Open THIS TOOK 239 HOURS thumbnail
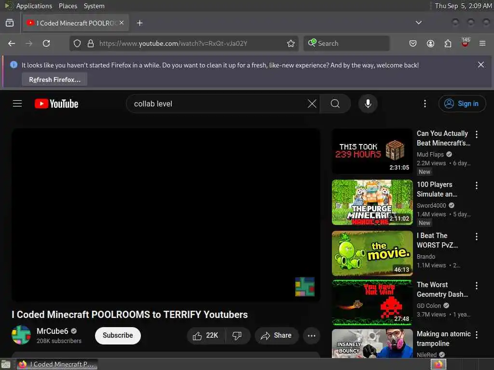This screenshot has height=370, width=494. coord(372,151)
